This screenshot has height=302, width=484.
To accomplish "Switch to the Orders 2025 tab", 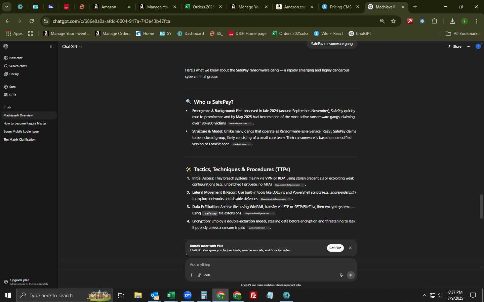I will click(x=203, y=7).
